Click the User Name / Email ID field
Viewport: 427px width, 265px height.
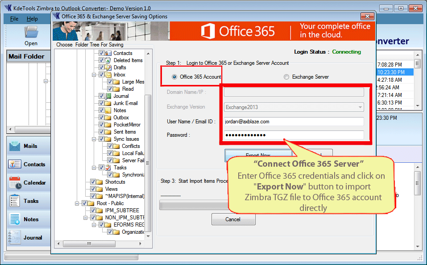[294, 122]
